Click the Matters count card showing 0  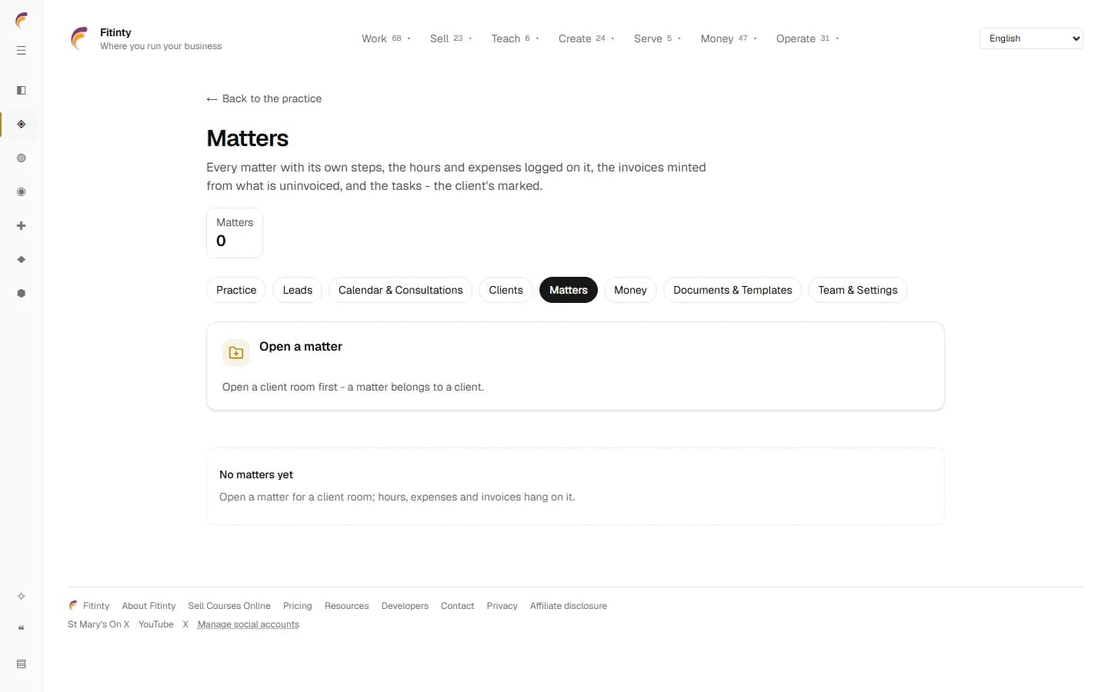click(x=235, y=233)
